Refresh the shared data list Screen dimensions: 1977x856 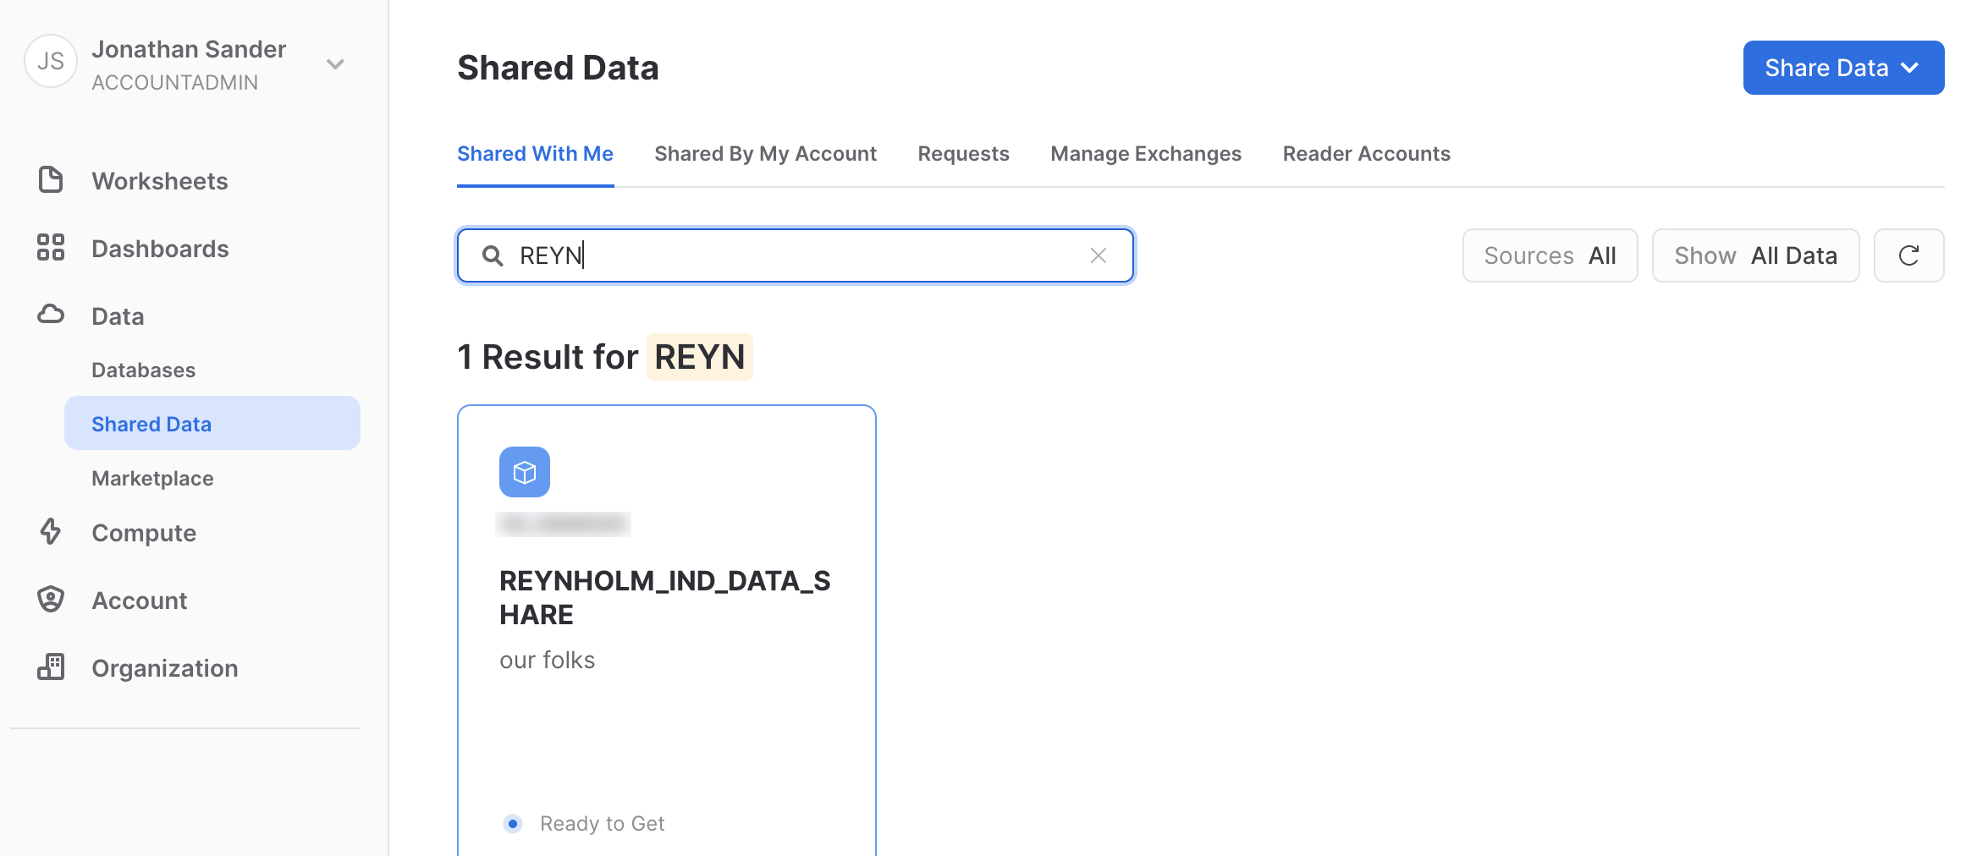pyautogui.click(x=1908, y=255)
